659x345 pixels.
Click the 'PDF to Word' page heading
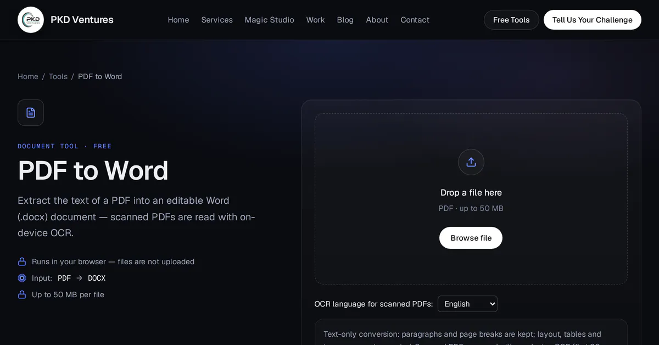click(x=93, y=170)
